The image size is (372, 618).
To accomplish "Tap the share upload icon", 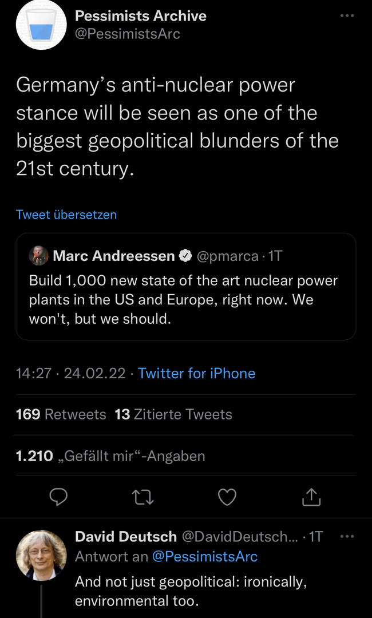I will pyautogui.click(x=311, y=497).
